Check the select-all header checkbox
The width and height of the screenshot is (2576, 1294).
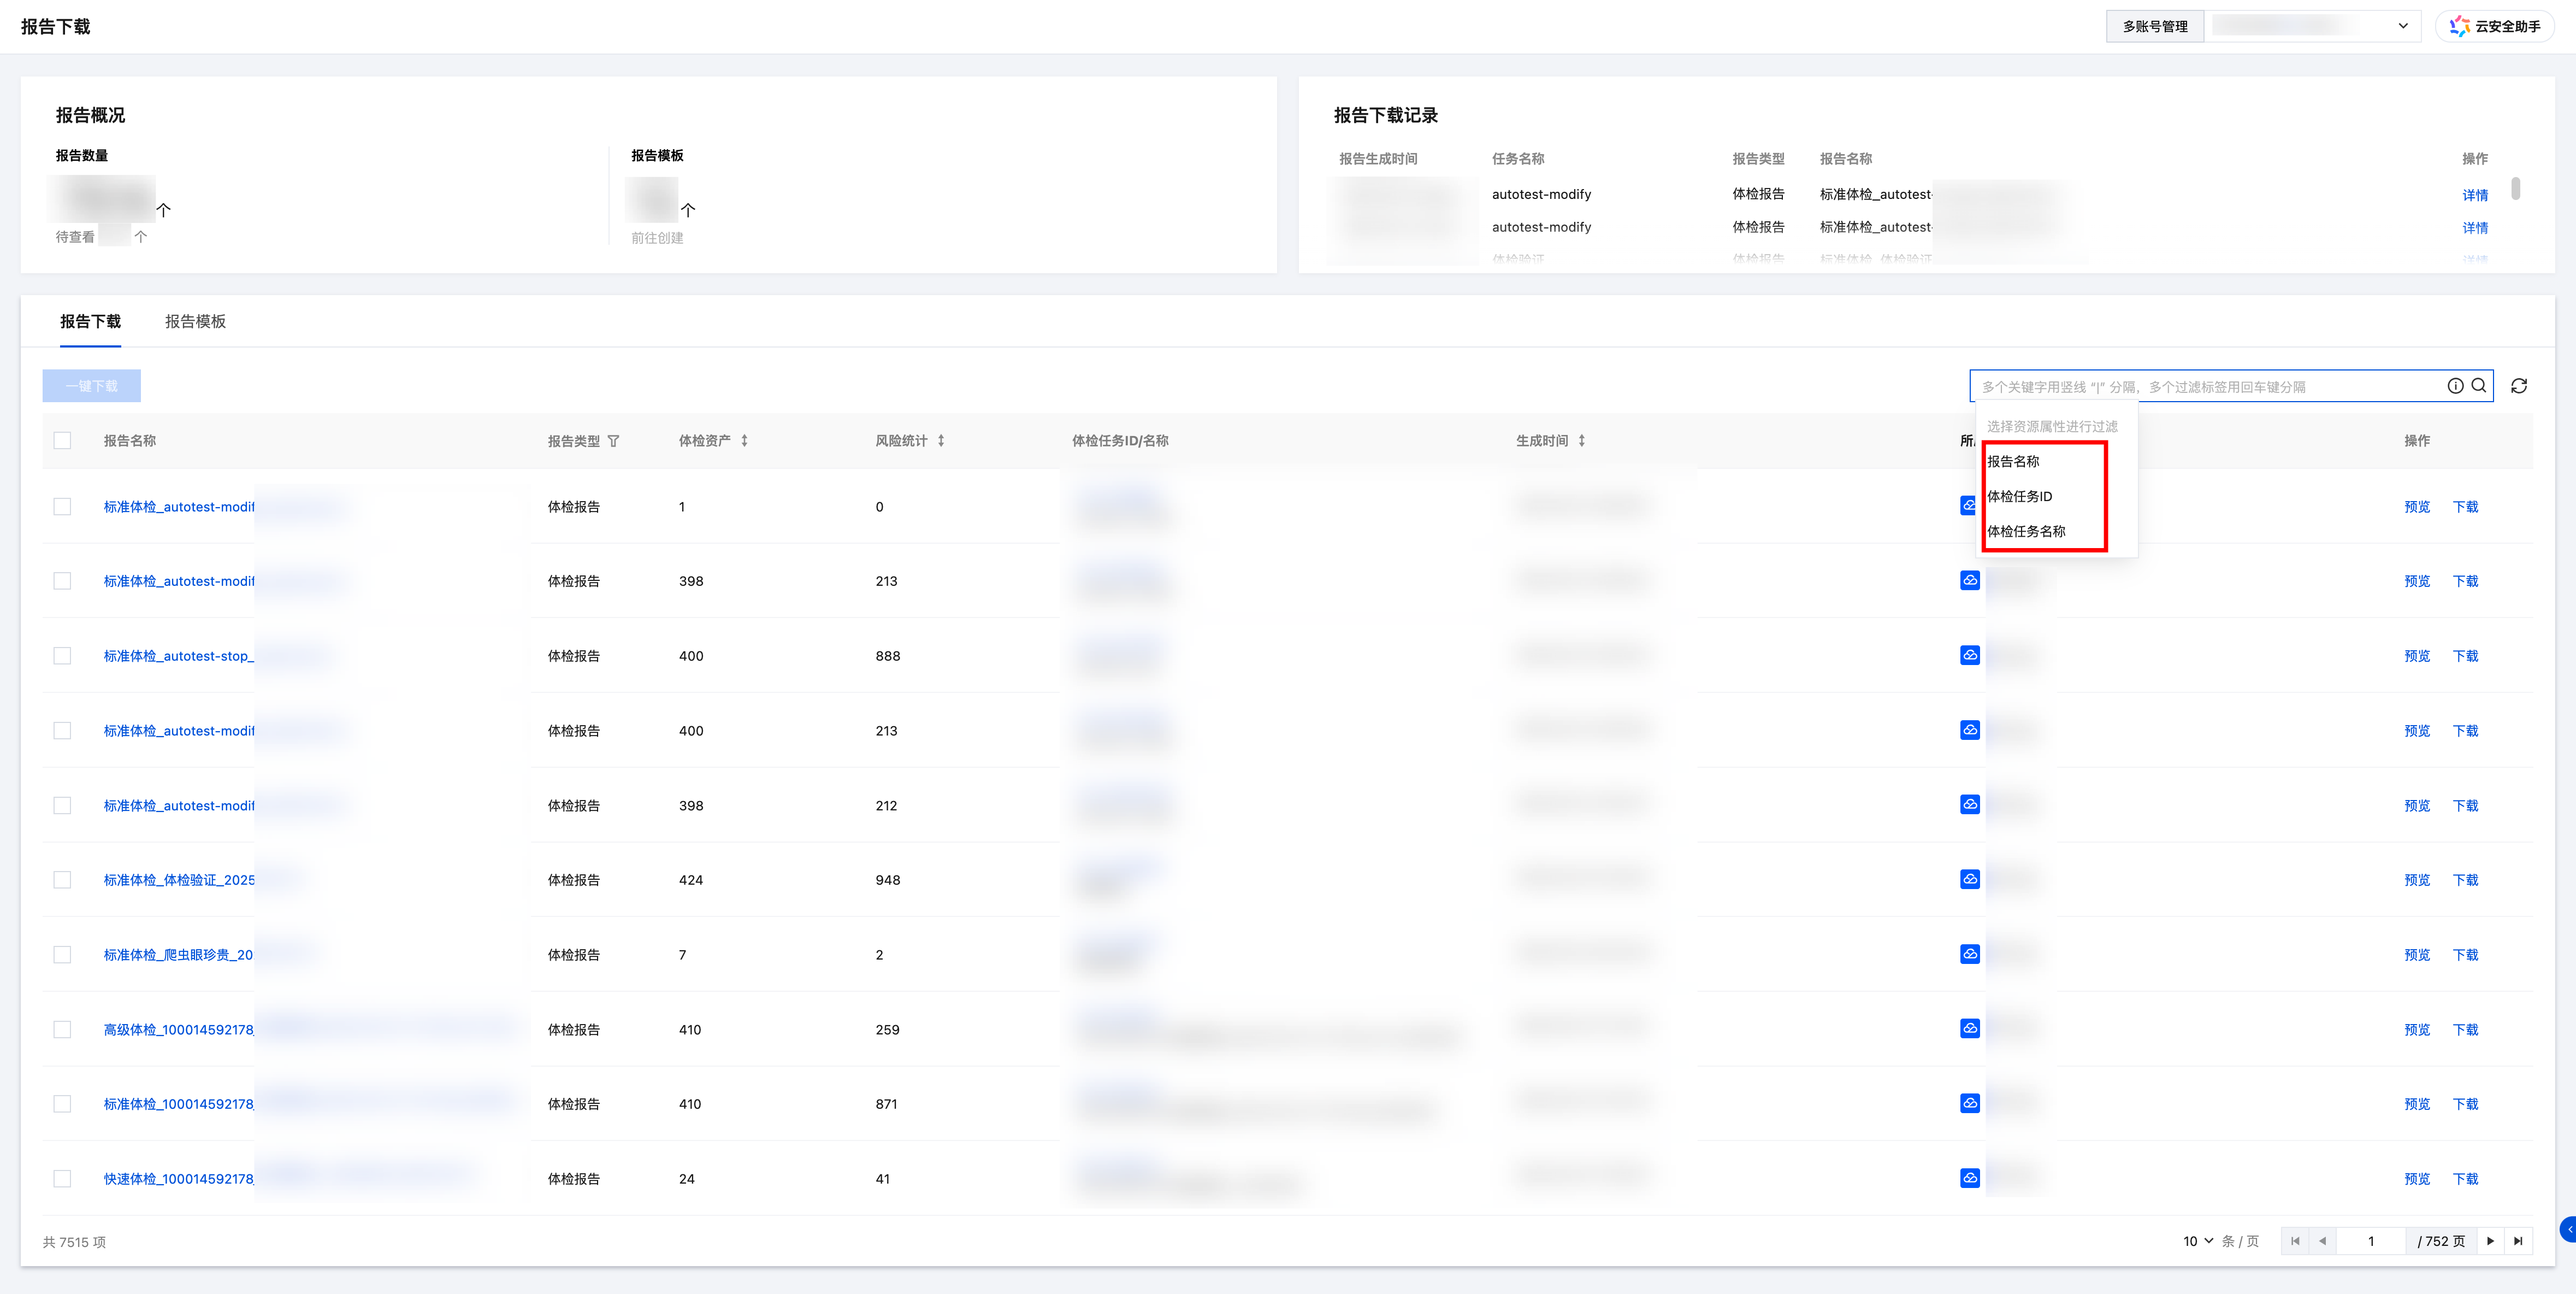click(62, 440)
